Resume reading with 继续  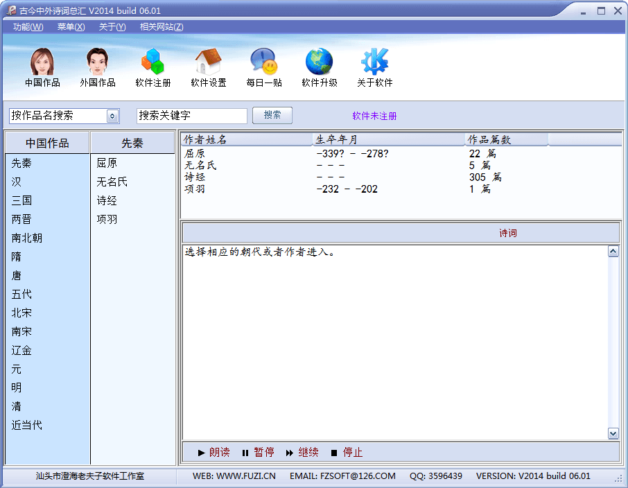coord(302,453)
